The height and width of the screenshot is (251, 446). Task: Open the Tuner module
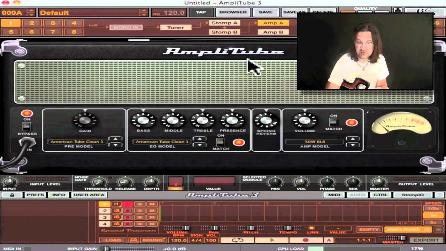176,27
